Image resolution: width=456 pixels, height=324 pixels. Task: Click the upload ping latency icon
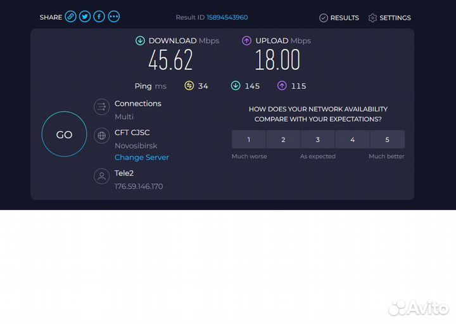pyautogui.click(x=282, y=86)
